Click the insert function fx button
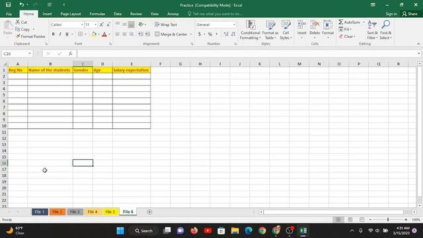Image resolution: width=423 pixels, height=238 pixels. click(x=71, y=54)
